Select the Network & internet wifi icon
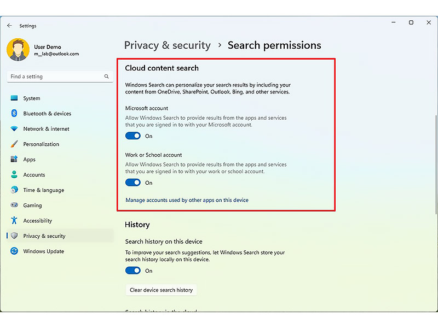Image resolution: width=438 pixels, height=328 pixels. (14, 129)
